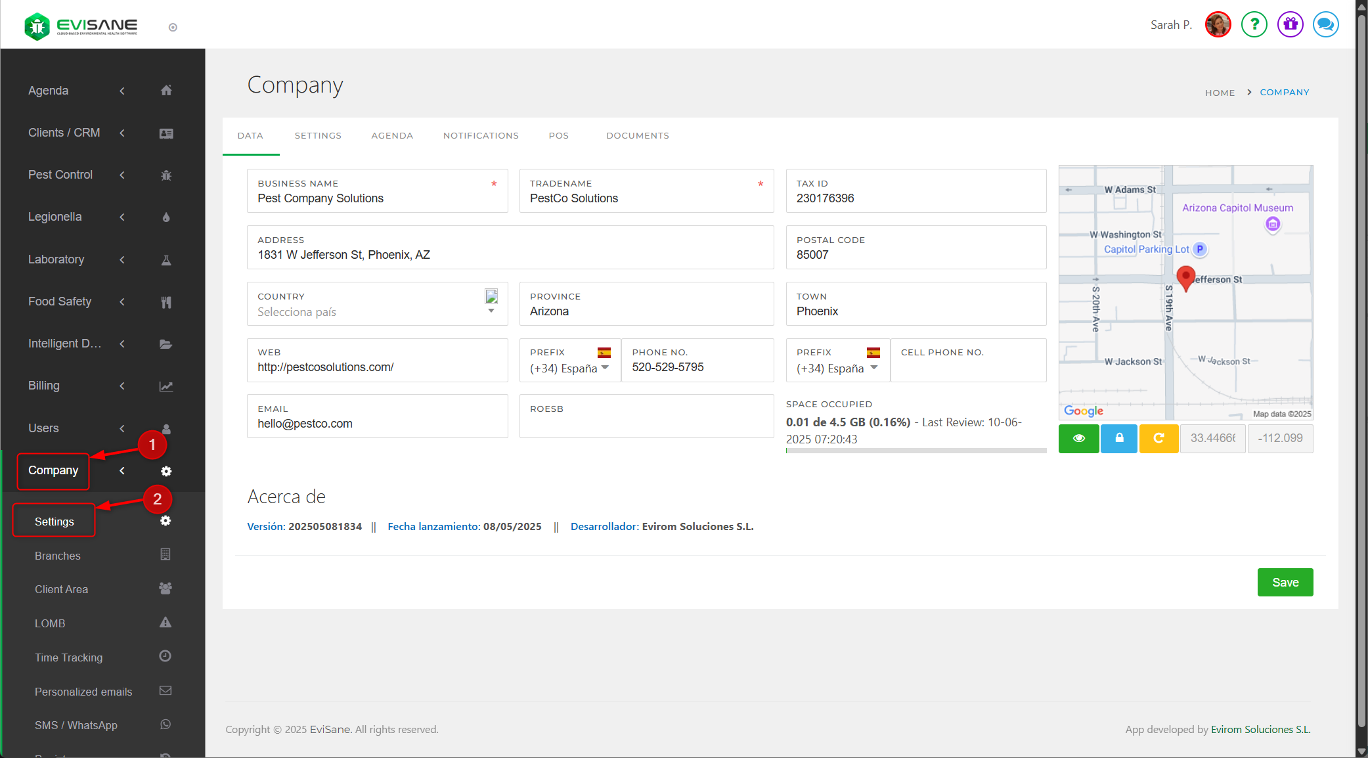The image size is (1368, 758).
Task: Select the Data tab
Action: [x=250, y=136]
